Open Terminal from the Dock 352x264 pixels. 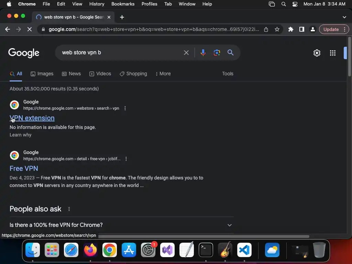pyautogui.click(x=206, y=250)
